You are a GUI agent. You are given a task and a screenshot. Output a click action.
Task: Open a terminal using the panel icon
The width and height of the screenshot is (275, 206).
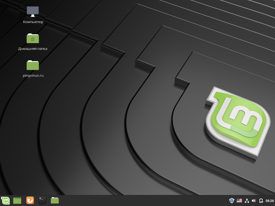pos(42,200)
